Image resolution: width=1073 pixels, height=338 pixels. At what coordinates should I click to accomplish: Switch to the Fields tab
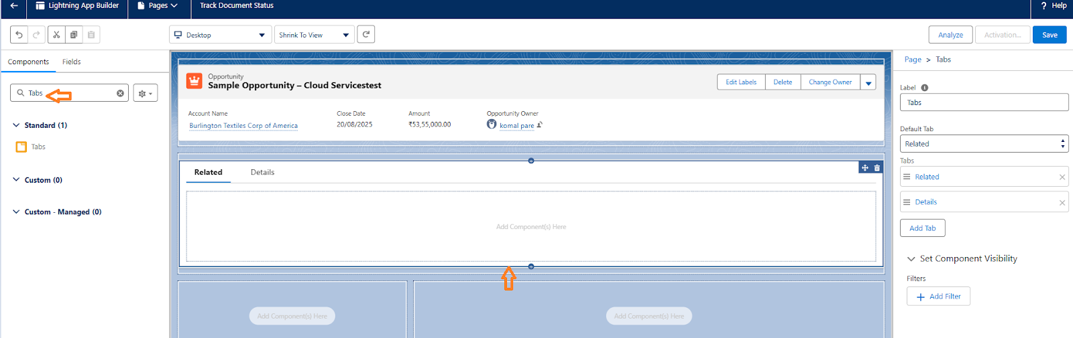click(71, 62)
